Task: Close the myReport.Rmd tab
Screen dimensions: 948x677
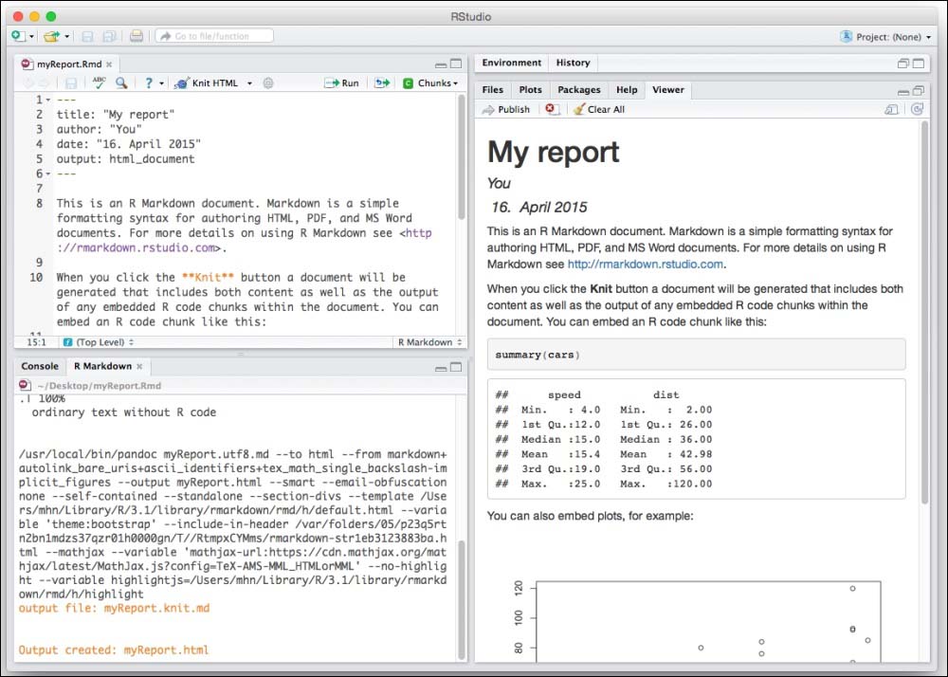Action: tap(109, 64)
